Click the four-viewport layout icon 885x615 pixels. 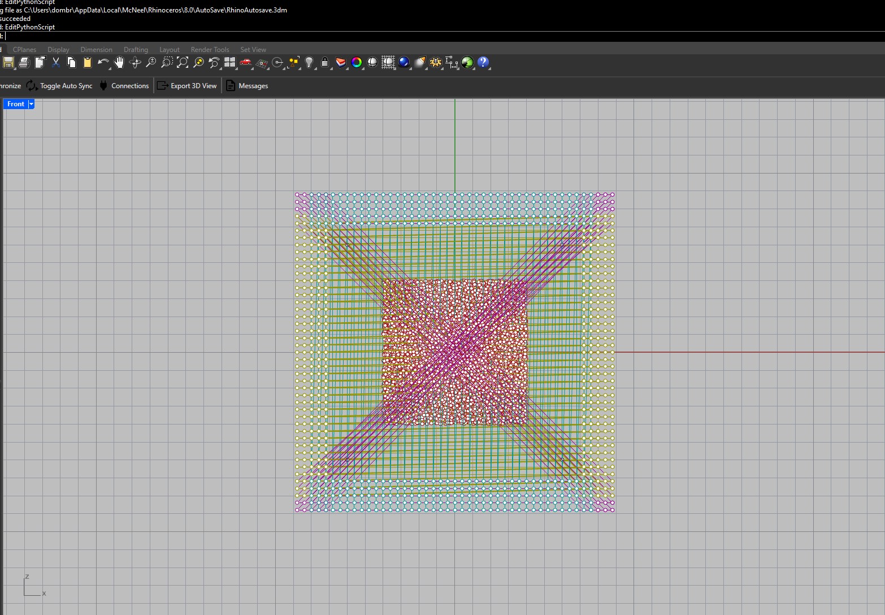click(x=229, y=63)
